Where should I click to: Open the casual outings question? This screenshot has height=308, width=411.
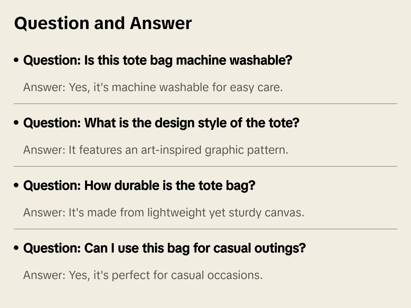(x=164, y=248)
